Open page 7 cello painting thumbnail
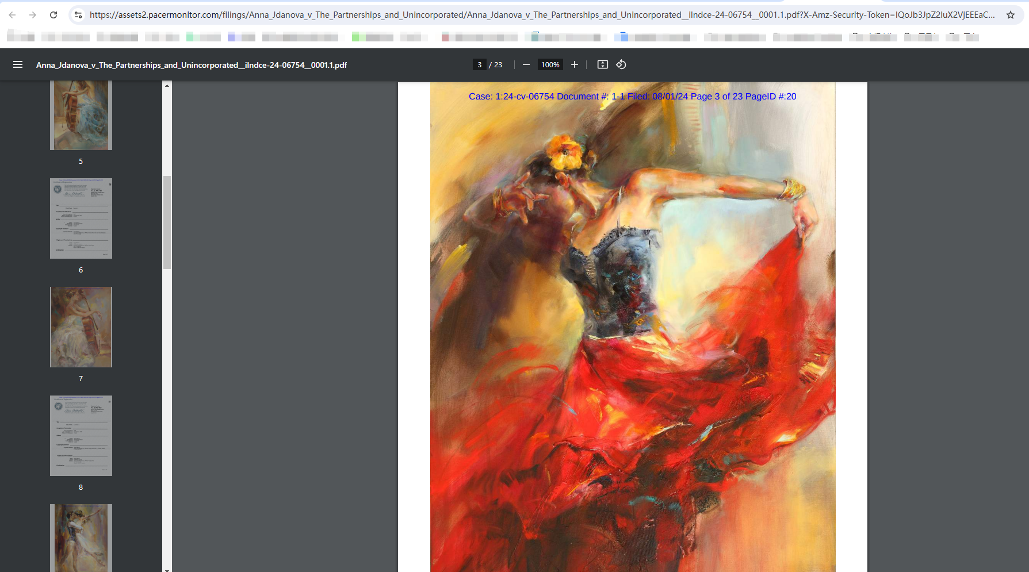Viewport: 1029px width, 572px height. click(81, 327)
